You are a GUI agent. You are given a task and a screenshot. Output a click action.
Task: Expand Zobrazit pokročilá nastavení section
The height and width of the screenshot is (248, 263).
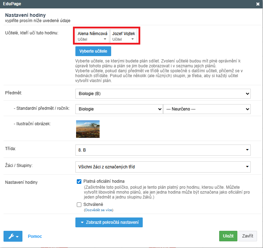coord(109,222)
